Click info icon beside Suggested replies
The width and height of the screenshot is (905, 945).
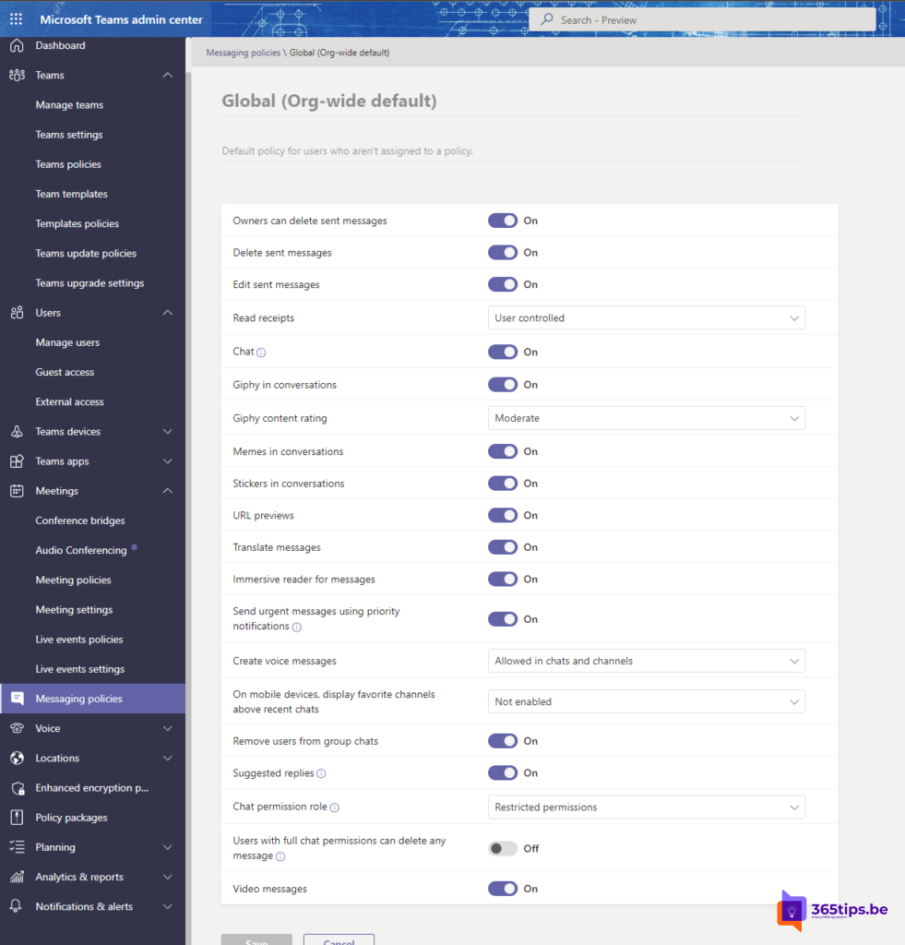click(321, 773)
